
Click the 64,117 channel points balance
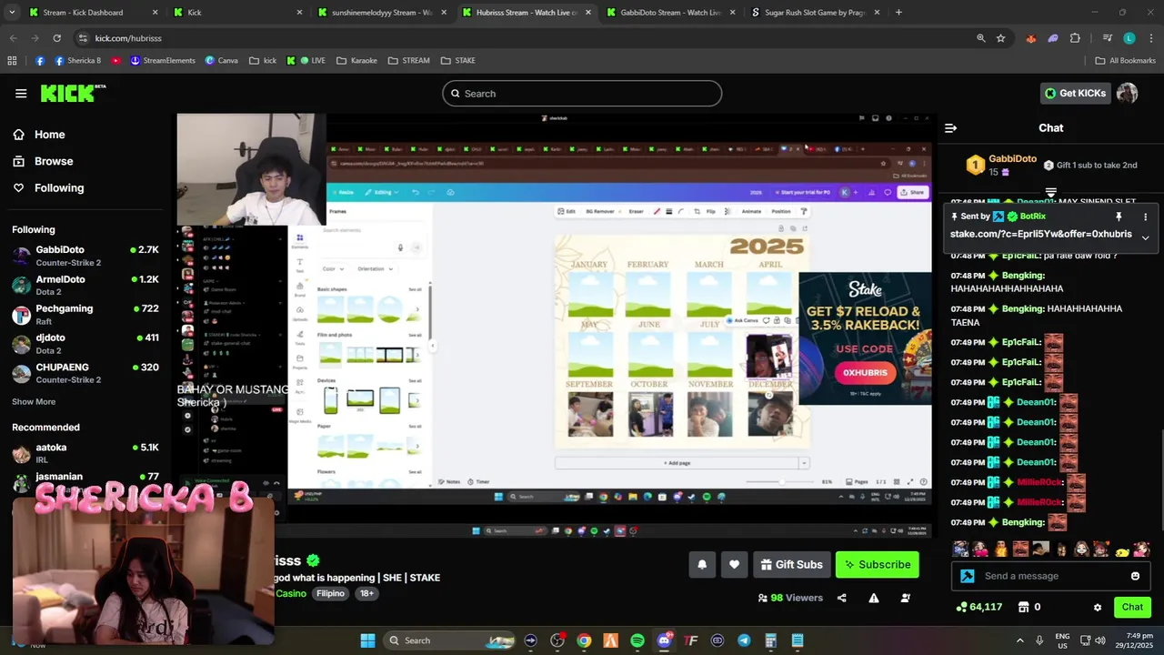[x=979, y=607]
